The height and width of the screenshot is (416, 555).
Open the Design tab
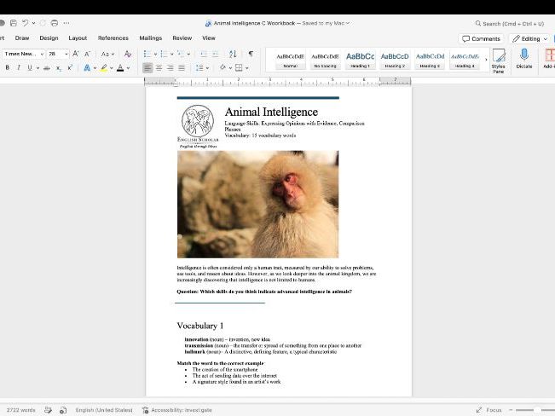point(49,38)
